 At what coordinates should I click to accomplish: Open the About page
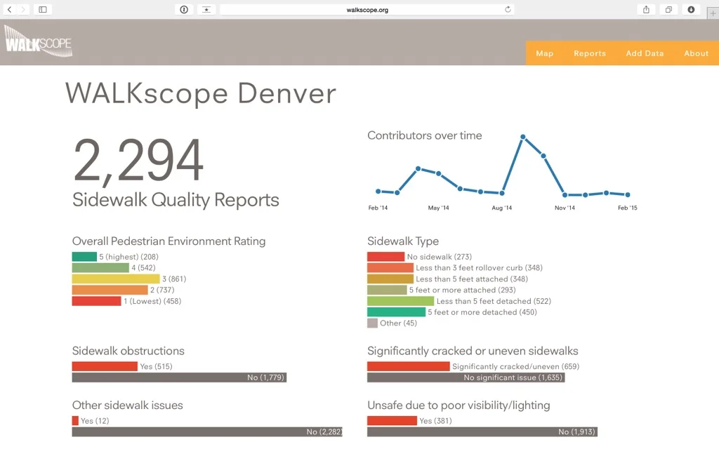tap(696, 53)
